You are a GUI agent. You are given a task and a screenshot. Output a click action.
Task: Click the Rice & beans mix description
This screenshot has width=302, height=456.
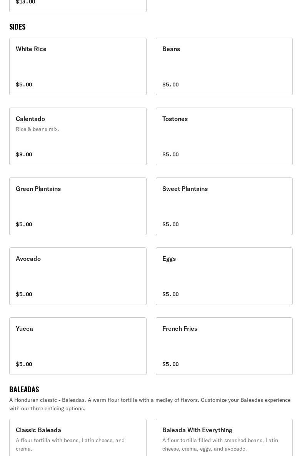37,129
